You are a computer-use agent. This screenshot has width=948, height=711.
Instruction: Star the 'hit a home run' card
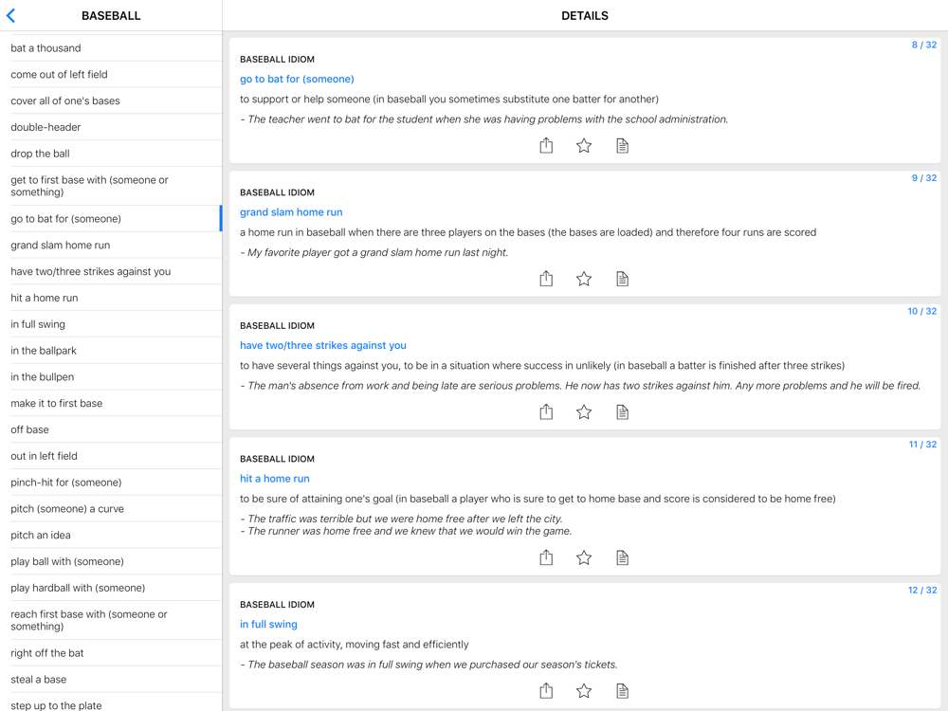[584, 557]
